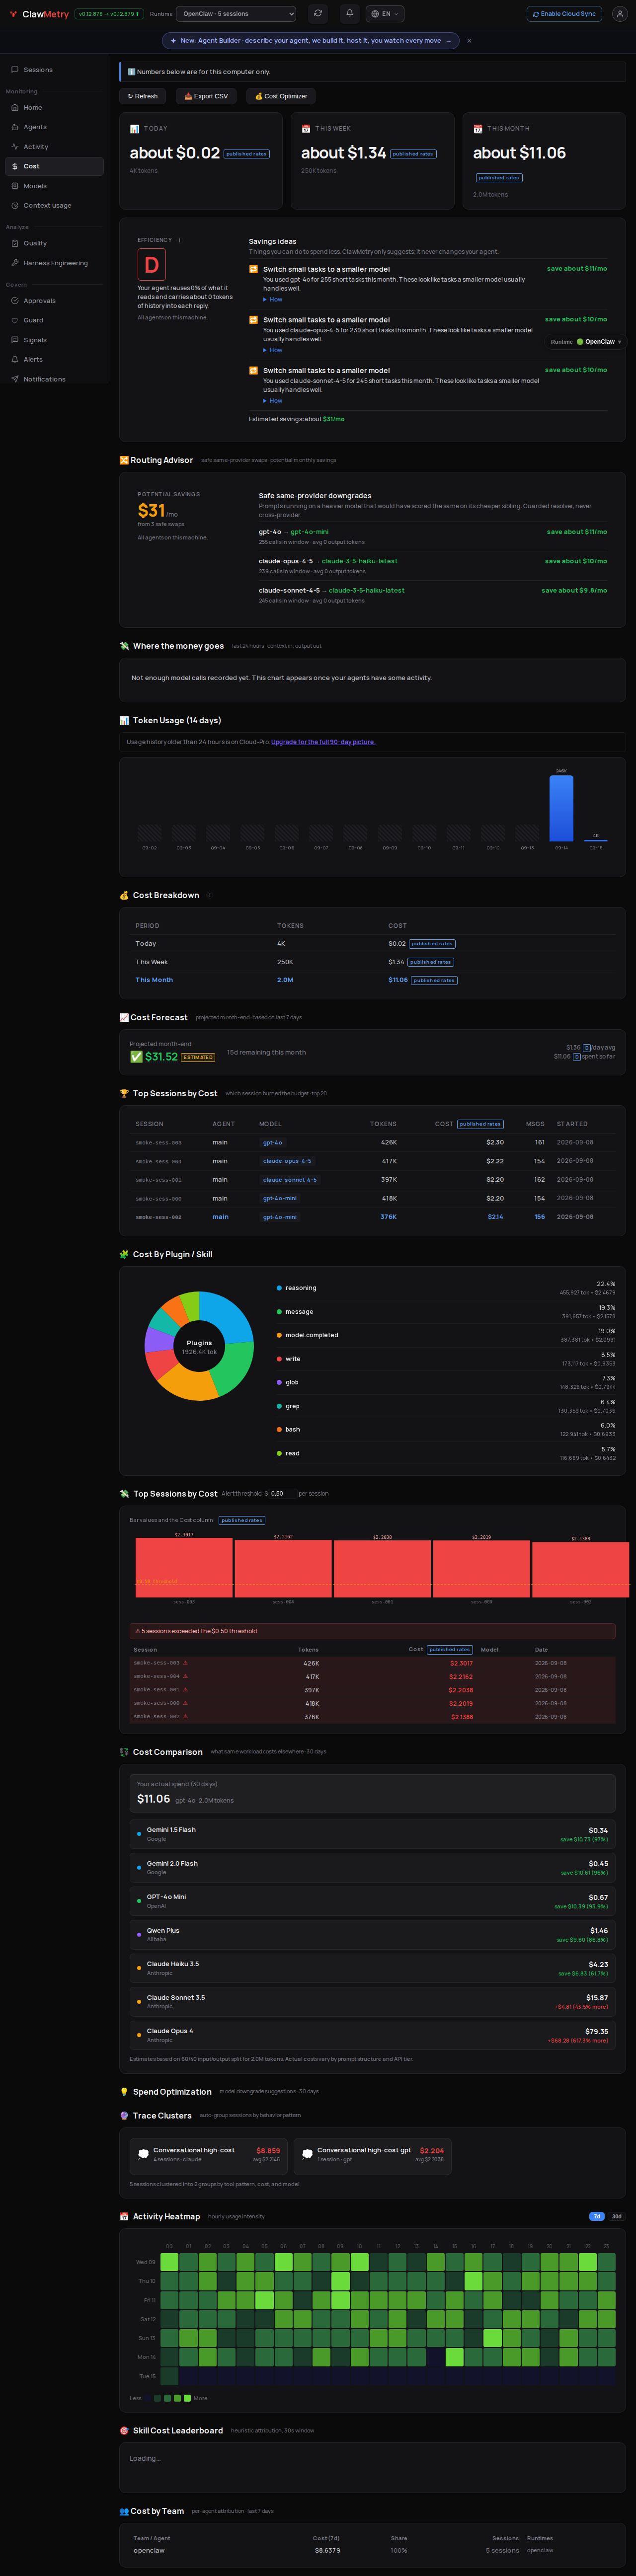The height and width of the screenshot is (2576, 636).
Task: Select Context usage in sidebar menu
Action: pyautogui.click(x=47, y=205)
